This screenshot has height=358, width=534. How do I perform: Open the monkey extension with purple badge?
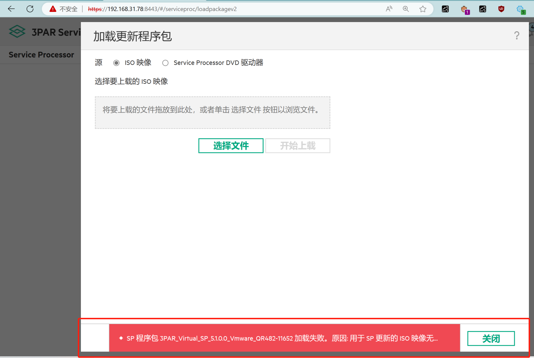(464, 10)
